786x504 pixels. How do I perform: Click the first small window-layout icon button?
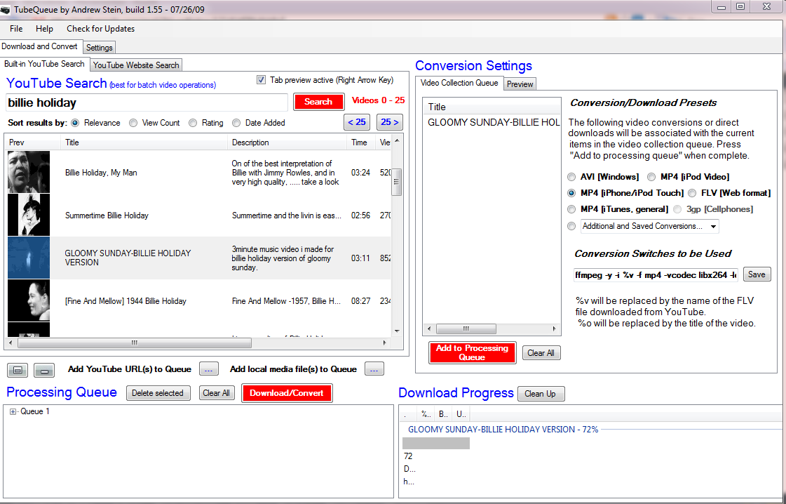tap(18, 370)
